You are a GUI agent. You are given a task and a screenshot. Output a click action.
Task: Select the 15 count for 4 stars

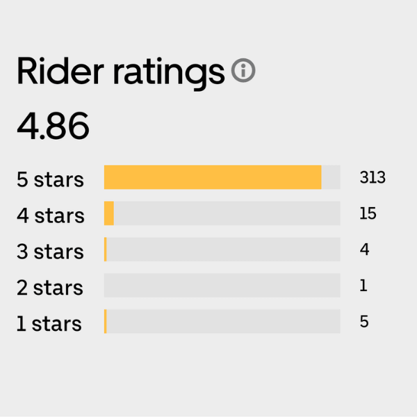pyautogui.click(x=368, y=213)
